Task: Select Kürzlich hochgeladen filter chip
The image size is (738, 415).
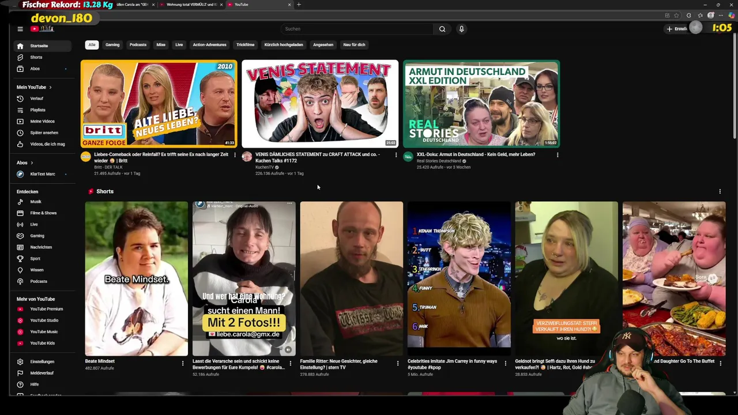Action: point(284,44)
